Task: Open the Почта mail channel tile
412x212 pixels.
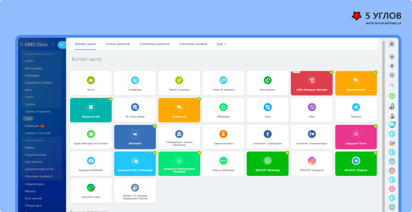Action: 91,83
